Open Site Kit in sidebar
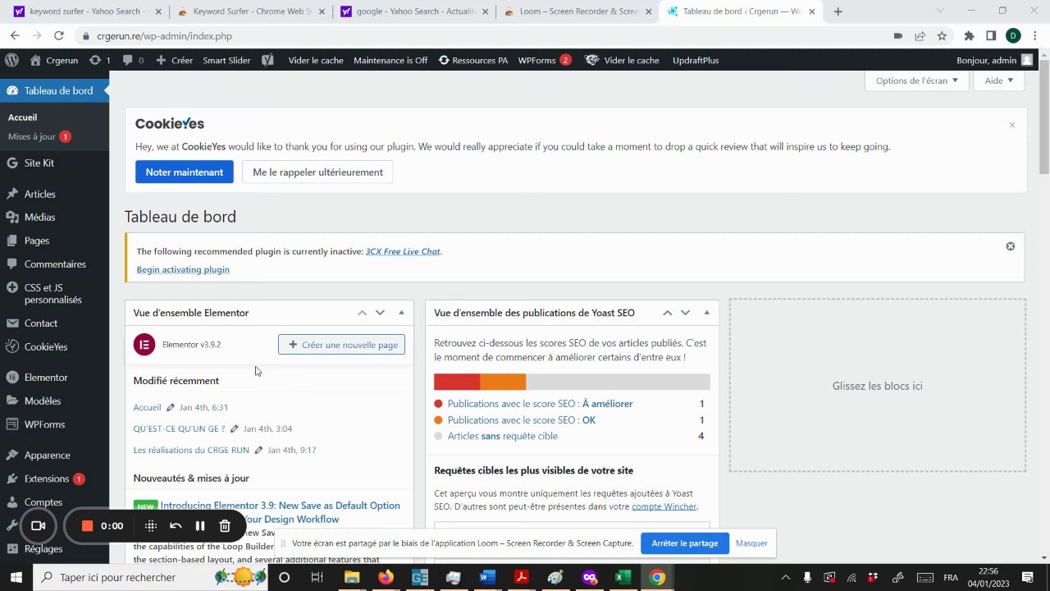The width and height of the screenshot is (1050, 591). [54, 163]
